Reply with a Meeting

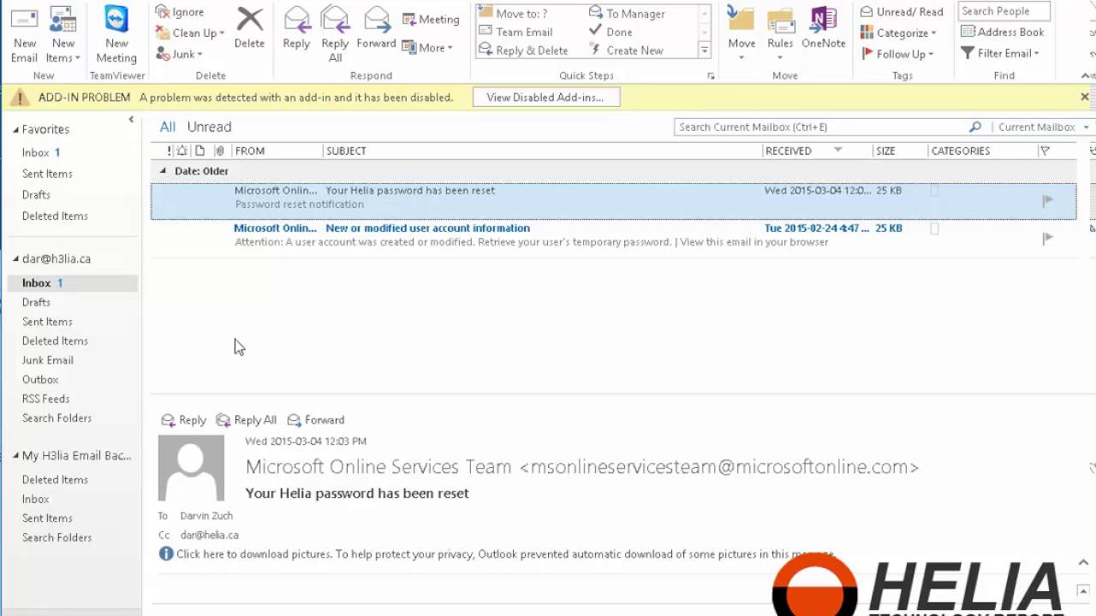coord(431,20)
